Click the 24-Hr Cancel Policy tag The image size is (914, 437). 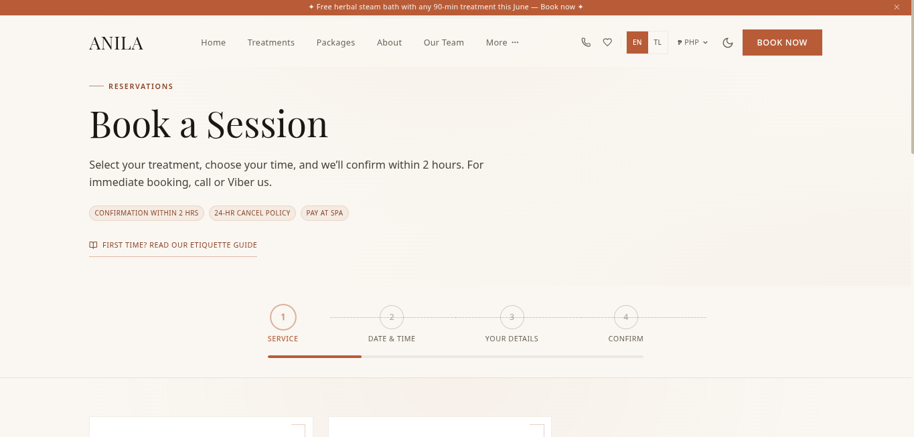[x=252, y=213]
